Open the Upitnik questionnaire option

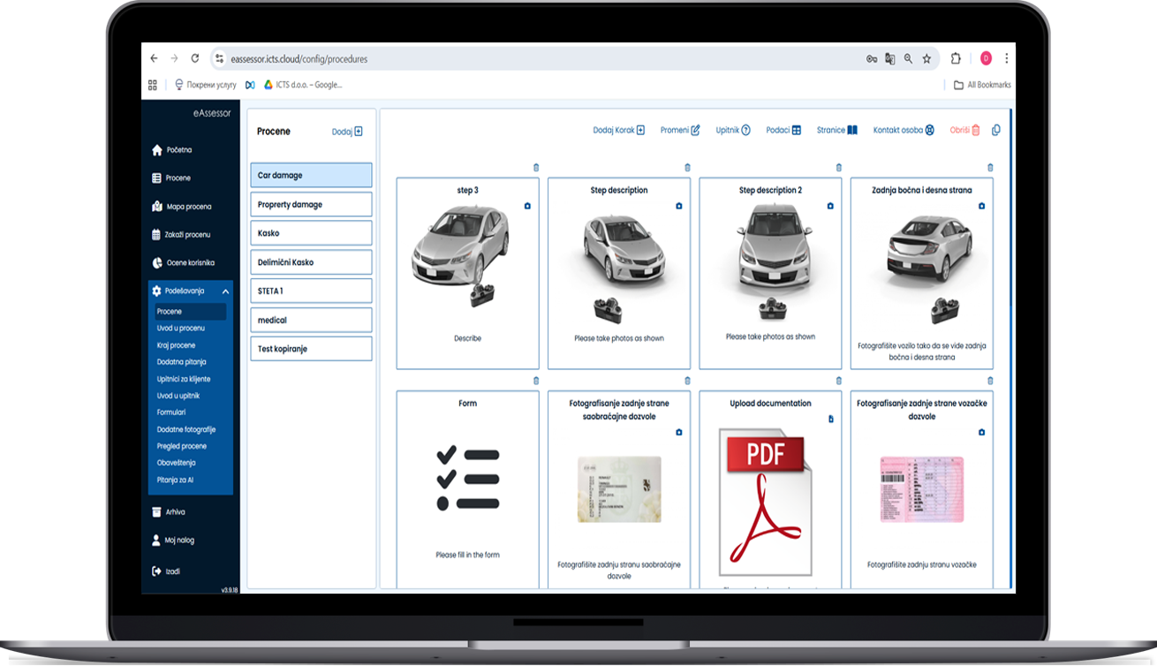click(733, 130)
